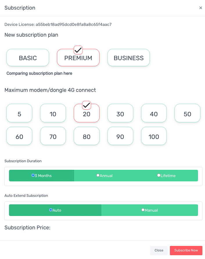Choose 70 modem dongle option
Image resolution: width=205 pixels, height=259 pixels.
pyautogui.click(x=53, y=136)
